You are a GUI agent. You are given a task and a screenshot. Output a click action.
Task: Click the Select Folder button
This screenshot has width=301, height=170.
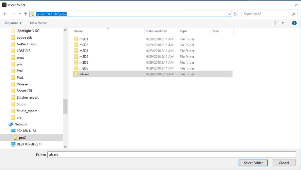(253, 163)
